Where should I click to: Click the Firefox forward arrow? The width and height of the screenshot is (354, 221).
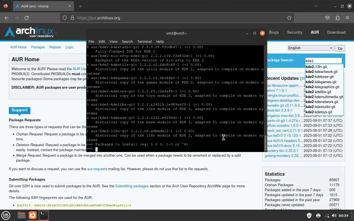[17, 18]
